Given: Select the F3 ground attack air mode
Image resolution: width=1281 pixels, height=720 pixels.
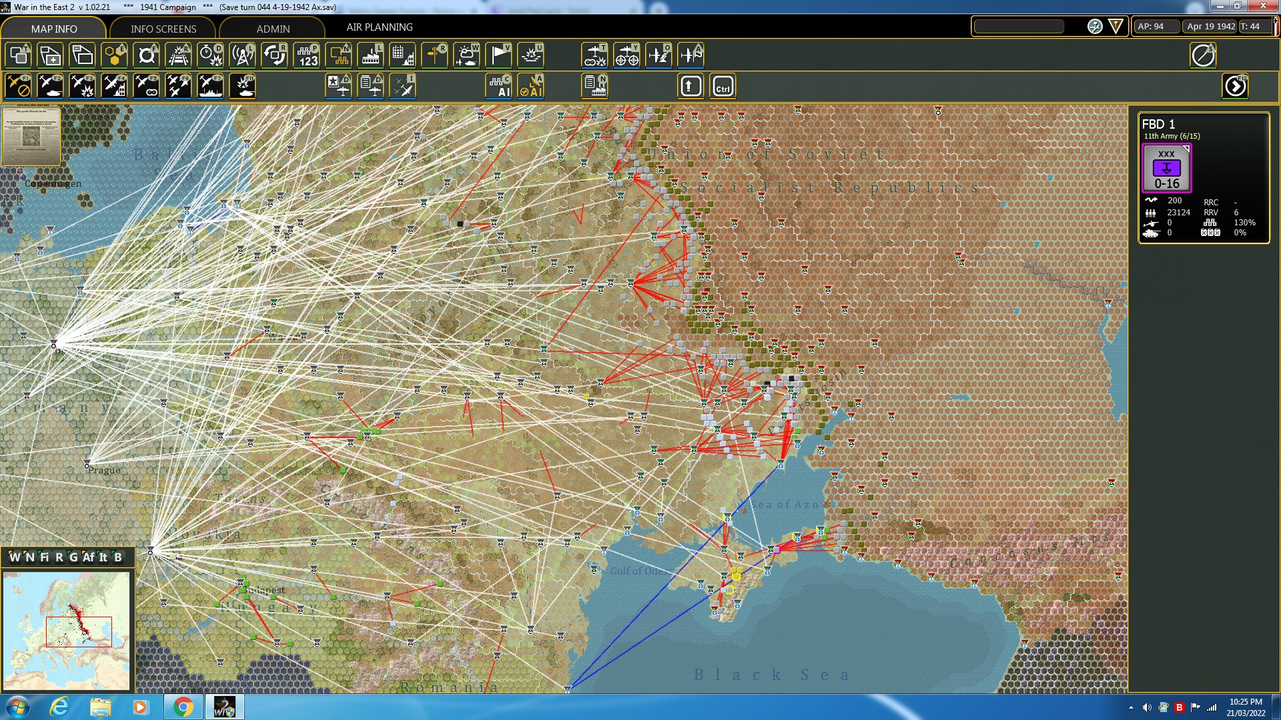Looking at the screenshot, I should click(x=82, y=87).
